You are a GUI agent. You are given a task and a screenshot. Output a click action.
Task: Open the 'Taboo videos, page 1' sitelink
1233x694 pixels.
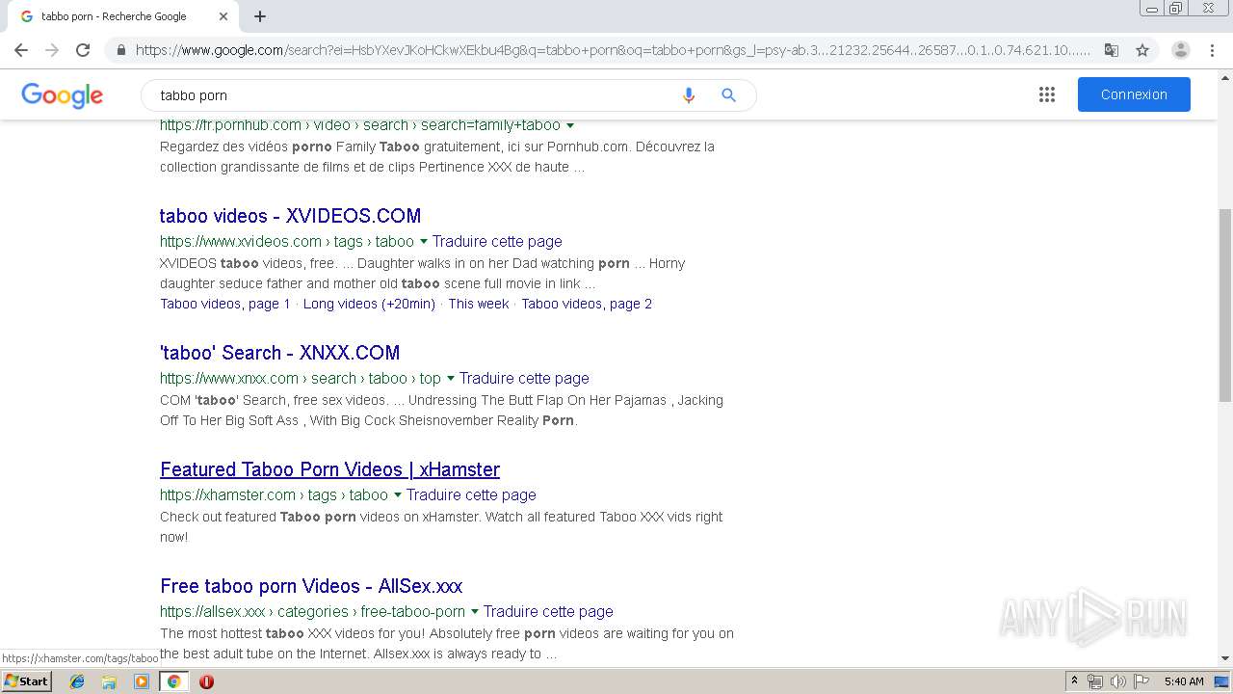point(225,304)
